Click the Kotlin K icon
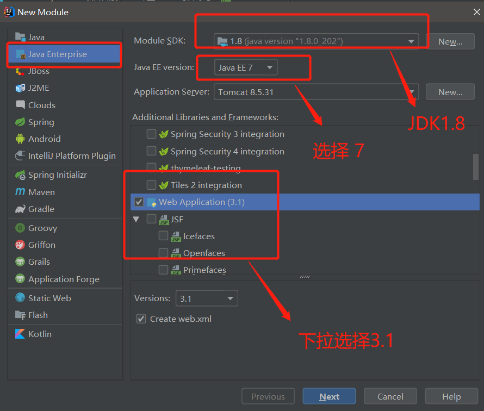Image resolution: width=484 pixels, height=411 pixels. (20, 334)
